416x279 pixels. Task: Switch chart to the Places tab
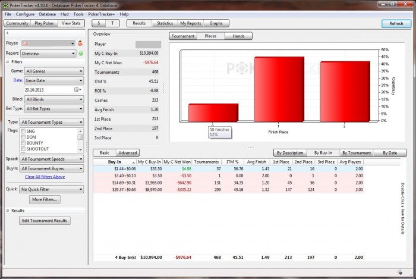210,36
